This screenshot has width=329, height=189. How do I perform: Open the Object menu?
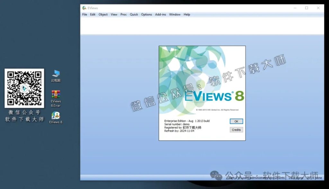coord(103,14)
